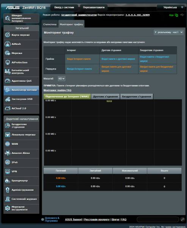Click the Бездротовий маршрутизатор mode link
This screenshot has width=187, height=228.
click(79, 15)
